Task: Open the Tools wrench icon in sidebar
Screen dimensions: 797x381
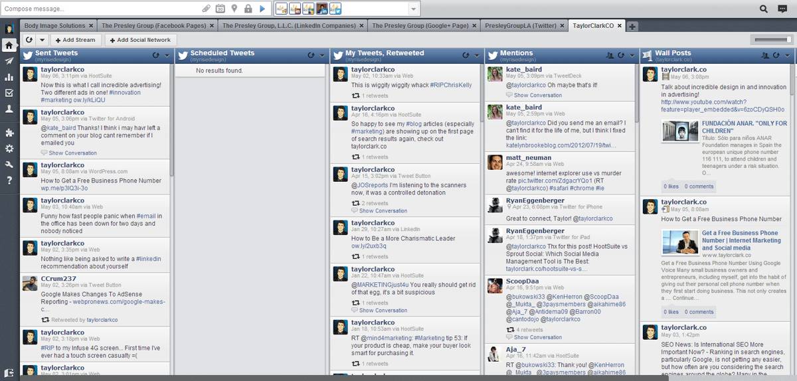Action: click(9, 165)
